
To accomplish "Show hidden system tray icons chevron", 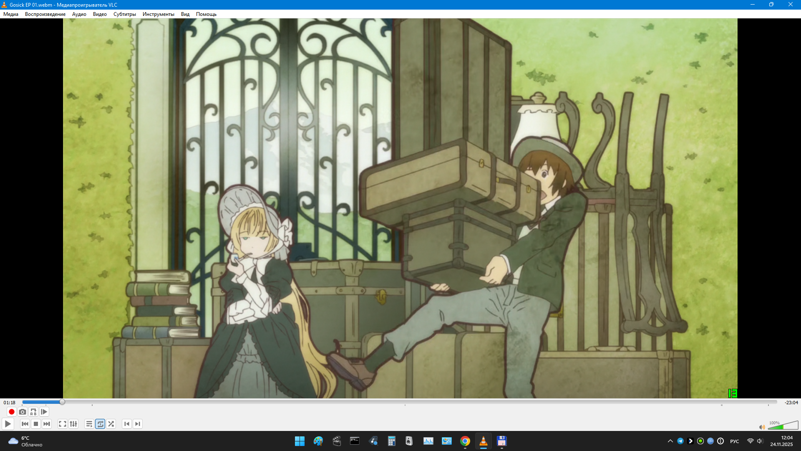I will pos(670,441).
